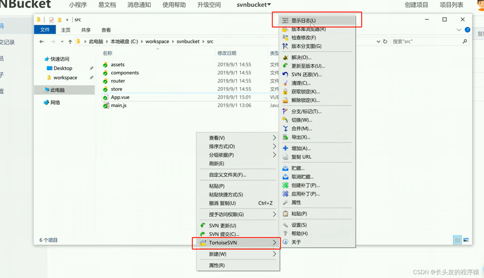Click the Export icon (导出)
This screenshot has width=484, height=278.
[x=285, y=137]
